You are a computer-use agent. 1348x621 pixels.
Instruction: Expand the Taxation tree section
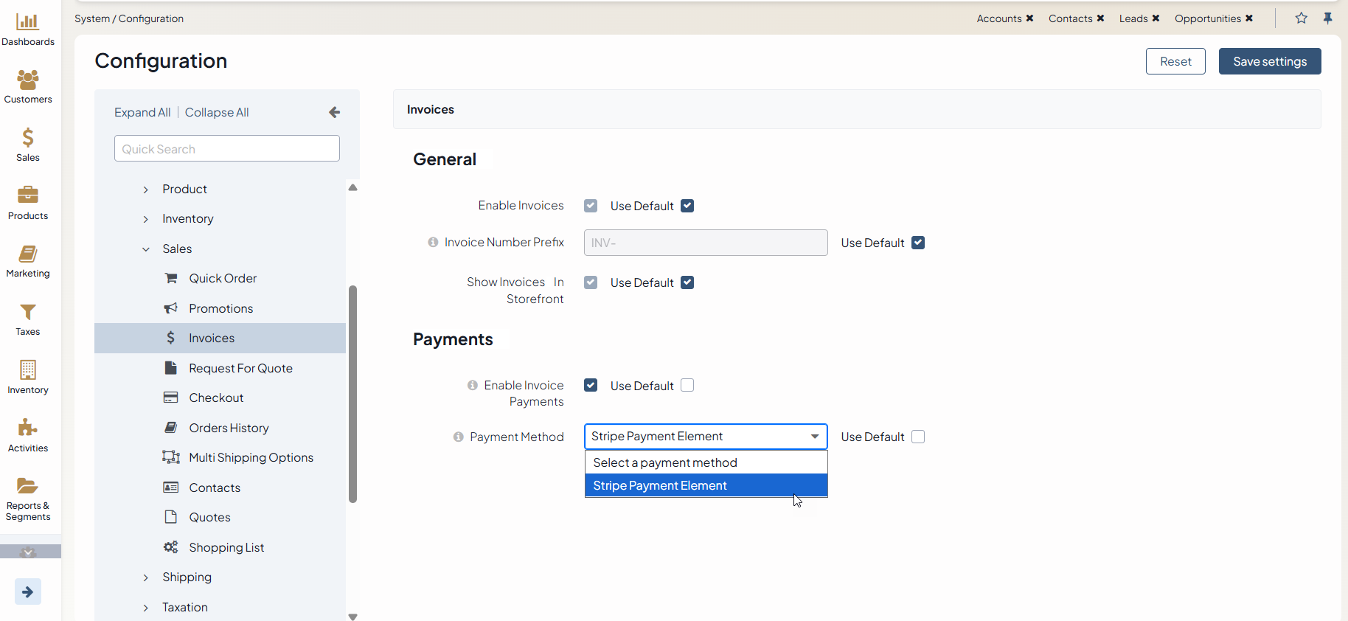[x=146, y=608]
